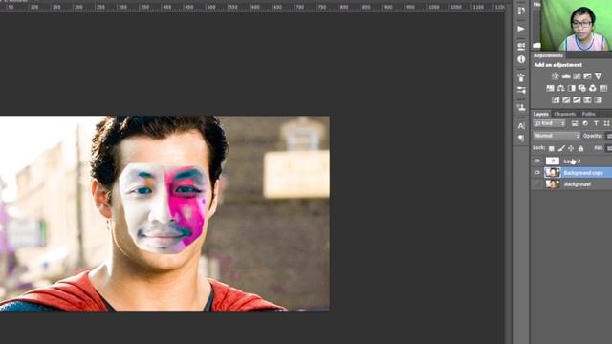
Task: Add a Vibrance adjustment
Action: click(x=598, y=76)
